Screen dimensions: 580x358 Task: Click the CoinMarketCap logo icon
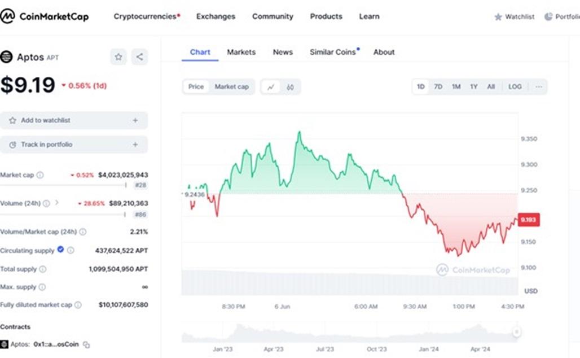7,16
